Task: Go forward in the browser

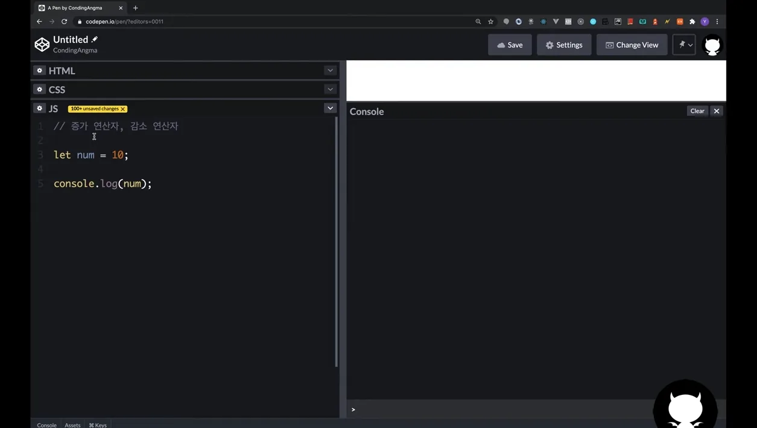Action: (x=52, y=22)
